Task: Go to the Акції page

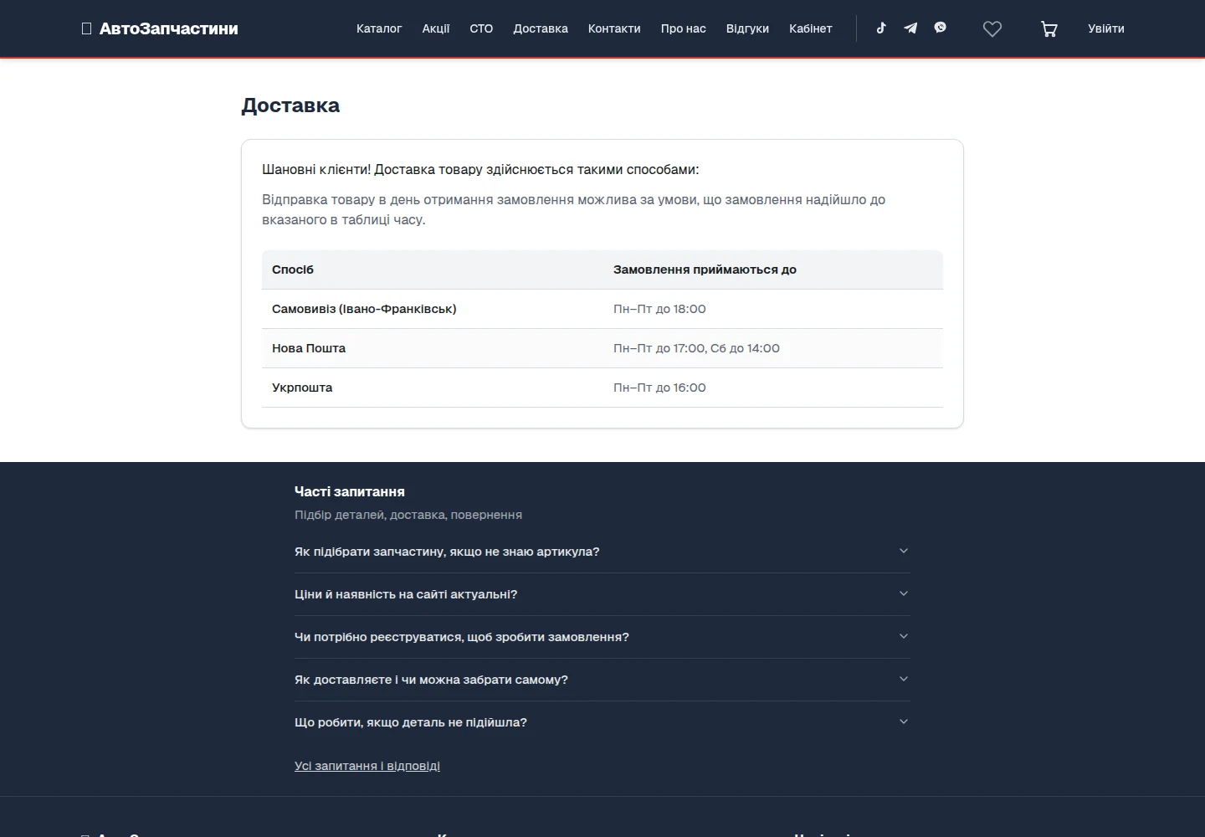Action: [436, 28]
